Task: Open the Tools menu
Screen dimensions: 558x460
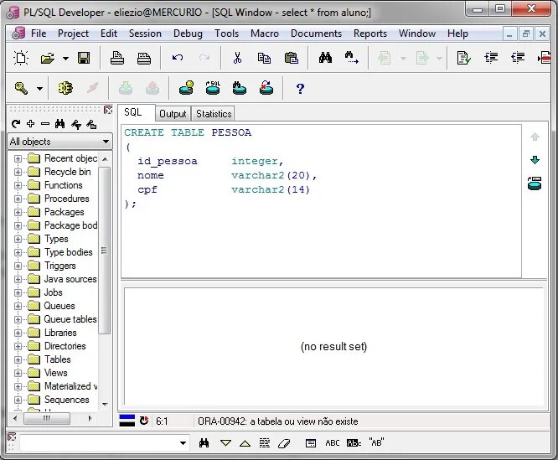Action: pos(226,34)
